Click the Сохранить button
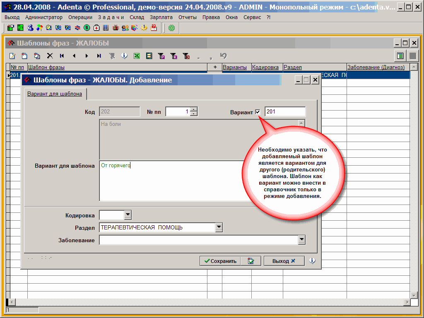 [219, 261]
